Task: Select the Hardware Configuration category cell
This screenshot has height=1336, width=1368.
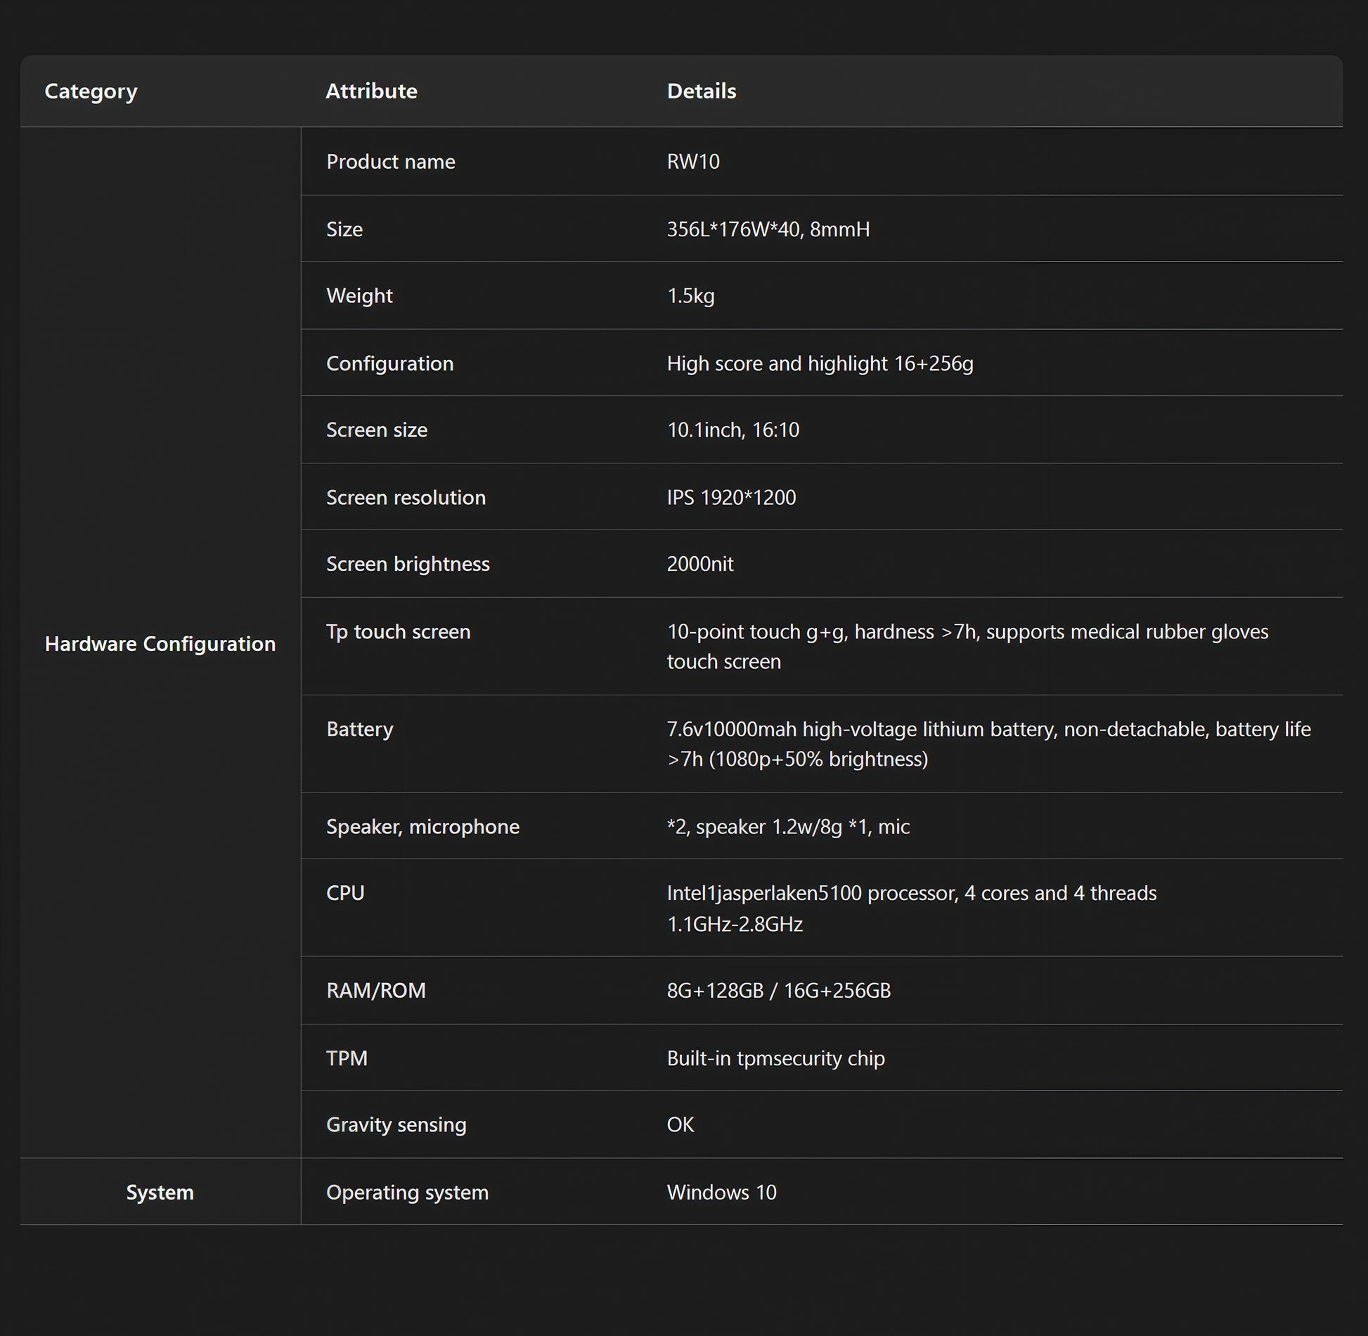Action: tap(160, 643)
